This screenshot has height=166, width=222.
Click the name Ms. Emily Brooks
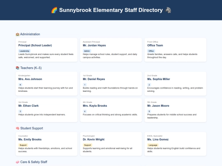[x=30, y=139]
